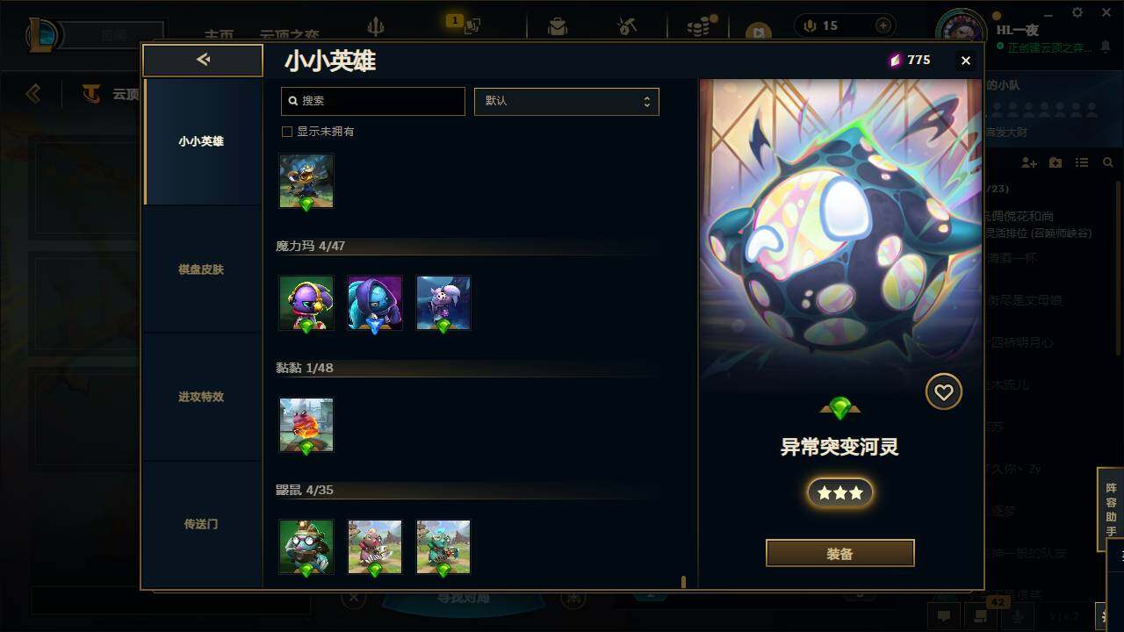Click the 装备 button
Image resolution: width=1124 pixels, height=632 pixels.
(840, 554)
